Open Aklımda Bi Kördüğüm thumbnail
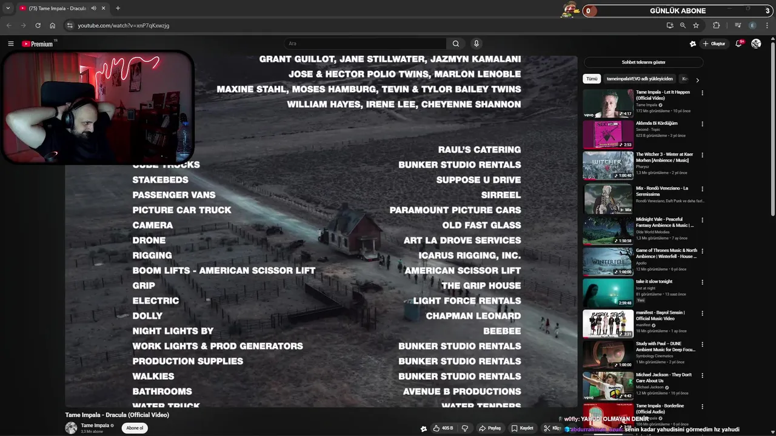This screenshot has width=776, height=436. [608, 134]
